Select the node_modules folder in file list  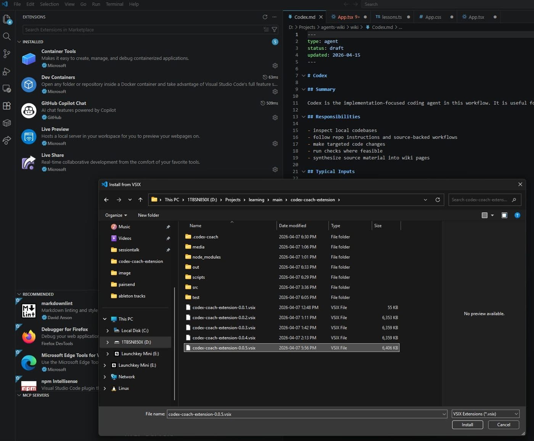coord(292,257)
